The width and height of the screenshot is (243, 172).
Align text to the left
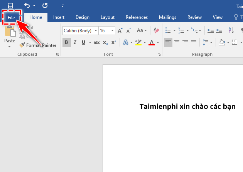point(168,42)
